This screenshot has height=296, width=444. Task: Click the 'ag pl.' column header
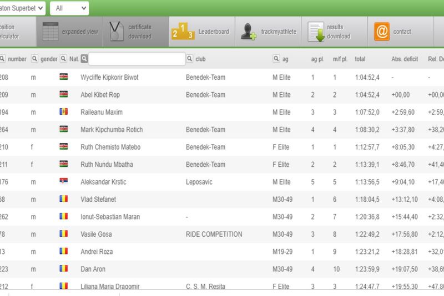point(316,59)
